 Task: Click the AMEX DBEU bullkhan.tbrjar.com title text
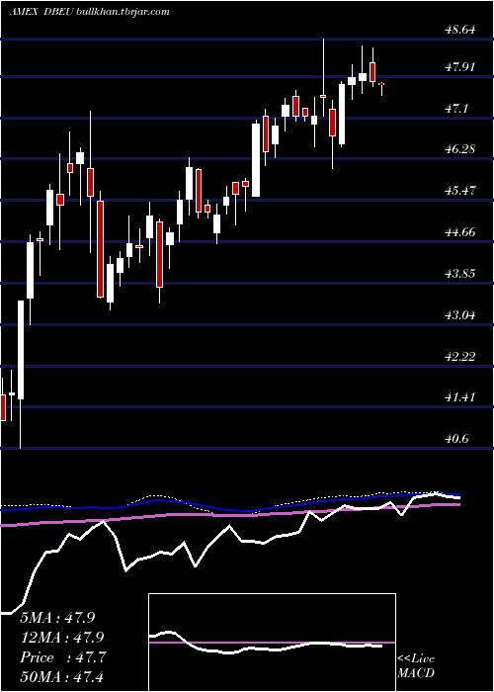click(90, 12)
